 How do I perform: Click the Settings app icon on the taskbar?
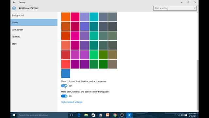pos(129,115)
